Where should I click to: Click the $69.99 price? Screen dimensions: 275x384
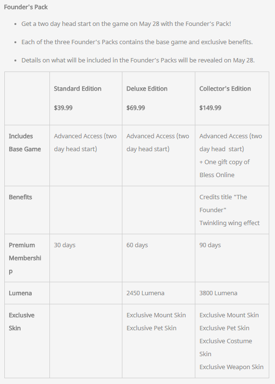(136, 108)
